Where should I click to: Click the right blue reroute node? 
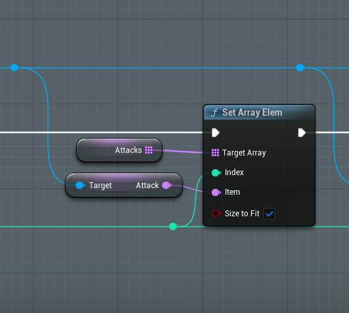coord(300,67)
